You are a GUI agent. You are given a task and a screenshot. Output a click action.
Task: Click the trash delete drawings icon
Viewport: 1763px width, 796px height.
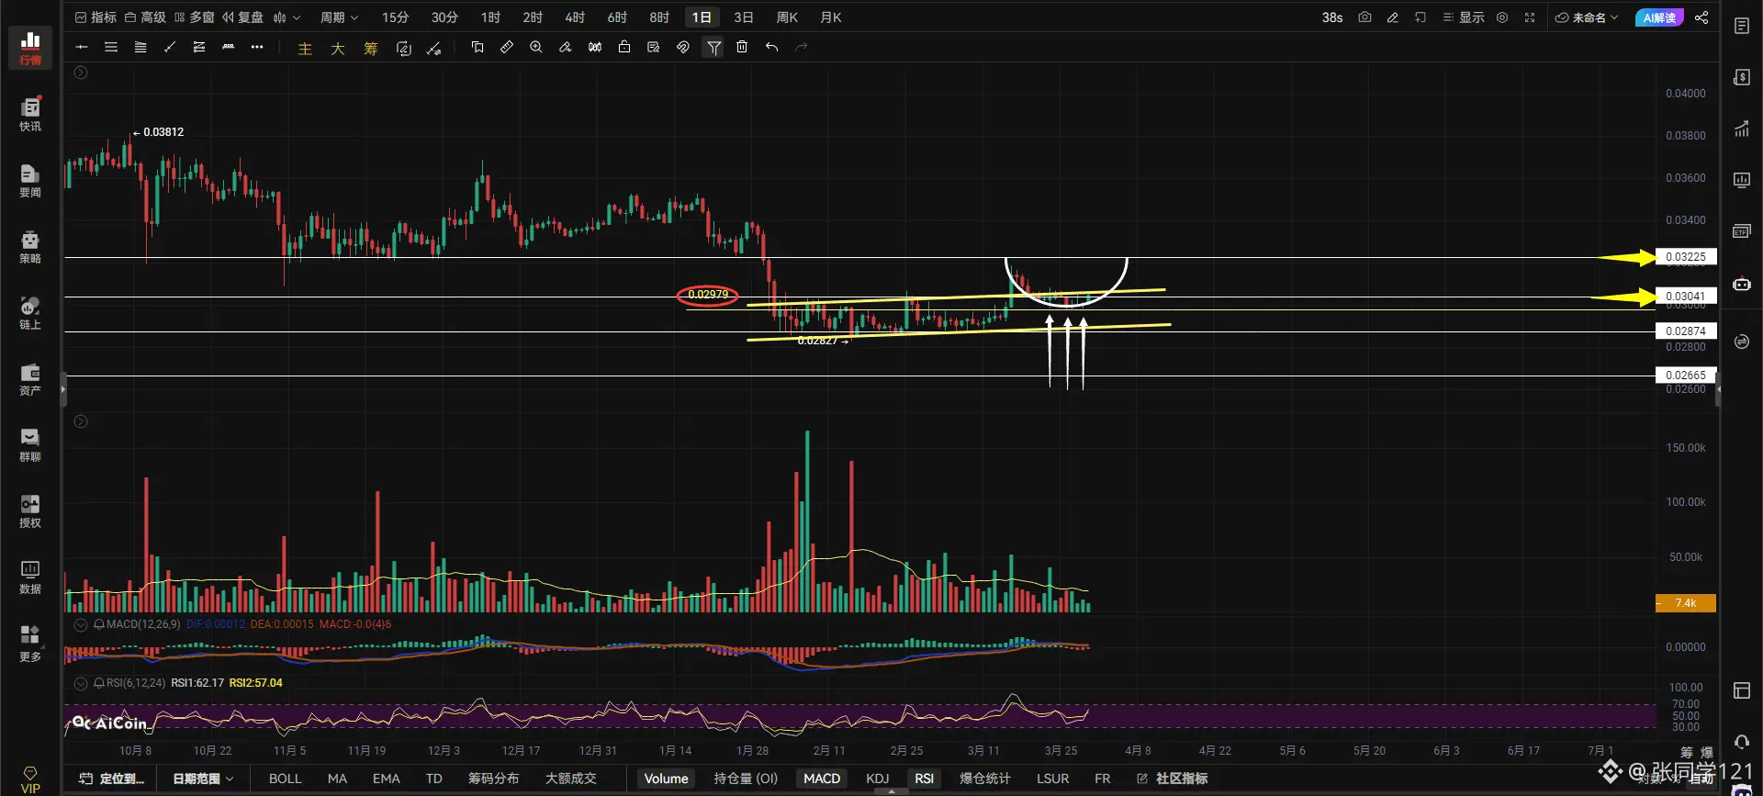click(x=742, y=47)
